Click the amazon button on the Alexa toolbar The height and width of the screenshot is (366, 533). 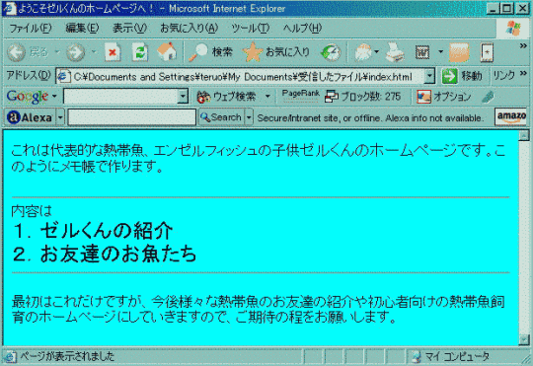[511, 117]
